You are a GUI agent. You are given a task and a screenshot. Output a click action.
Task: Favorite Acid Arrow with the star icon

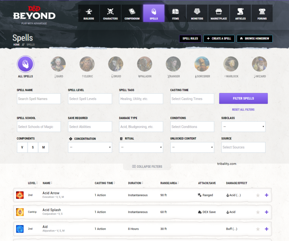(258, 195)
